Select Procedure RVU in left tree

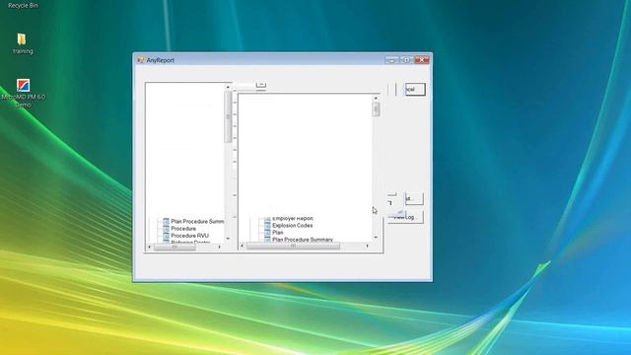click(x=190, y=236)
